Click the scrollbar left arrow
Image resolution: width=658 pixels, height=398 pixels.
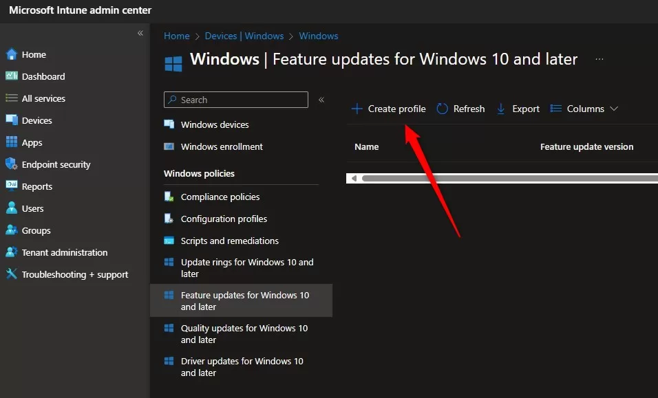[354, 179]
